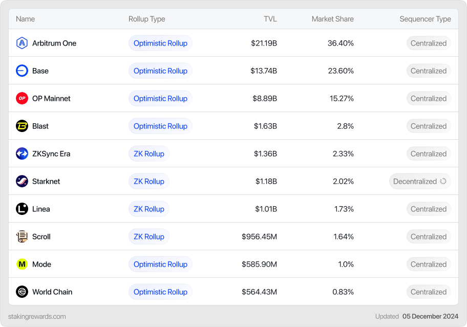Click the World Chain logo icon
This screenshot has width=467, height=327.
click(x=22, y=292)
